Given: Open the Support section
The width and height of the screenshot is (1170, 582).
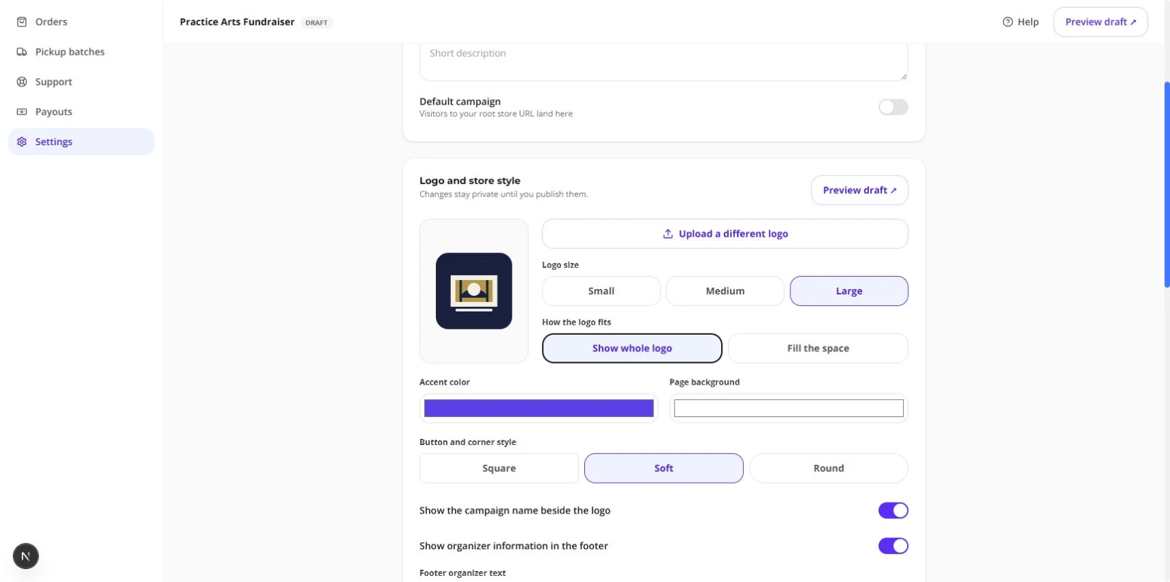Looking at the screenshot, I should pos(81,82).
